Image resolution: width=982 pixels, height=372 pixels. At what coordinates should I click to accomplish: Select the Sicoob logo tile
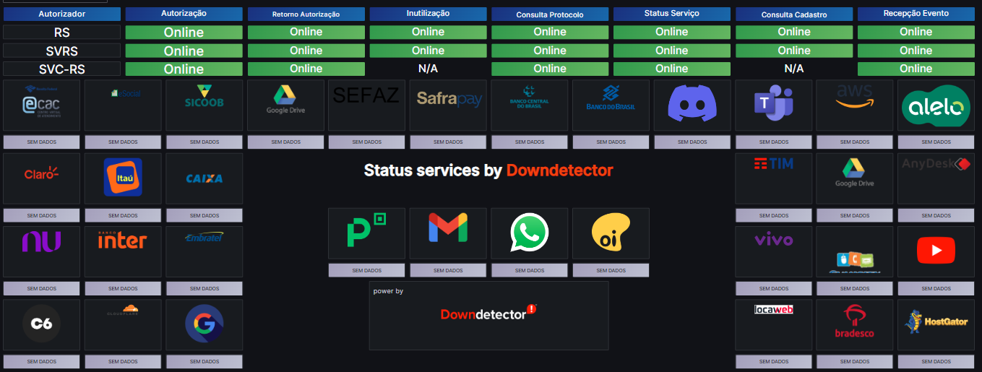[204, 105]
